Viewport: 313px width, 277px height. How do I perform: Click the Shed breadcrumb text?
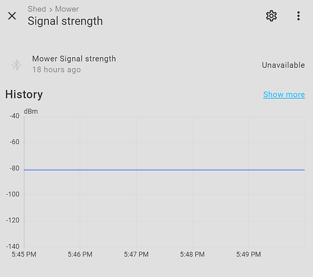(36, 9)
